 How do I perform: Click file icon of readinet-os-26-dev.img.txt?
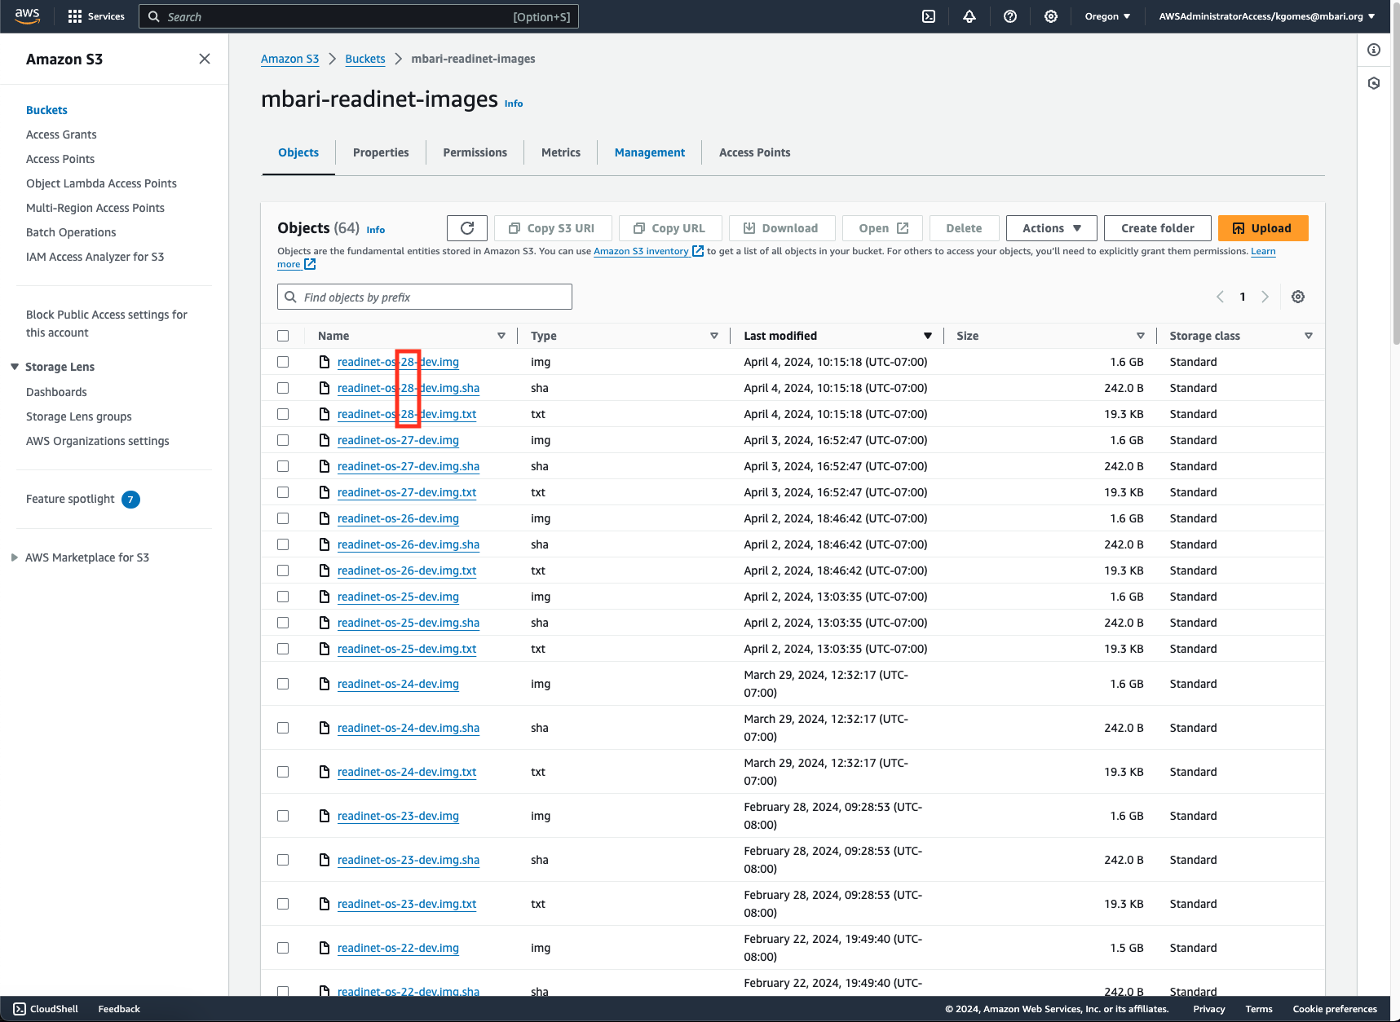(325, 570)
